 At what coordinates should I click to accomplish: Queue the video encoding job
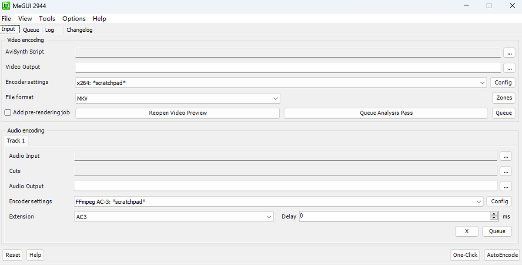(504, 113)
